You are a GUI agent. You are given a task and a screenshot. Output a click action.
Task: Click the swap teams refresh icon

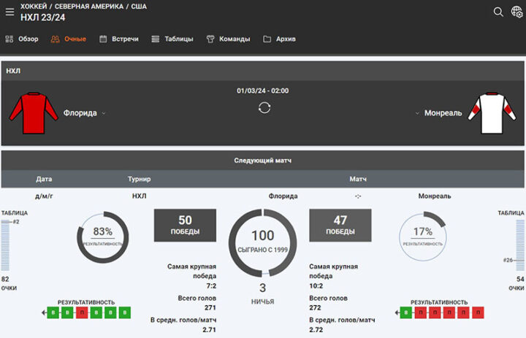pos(264,108)
